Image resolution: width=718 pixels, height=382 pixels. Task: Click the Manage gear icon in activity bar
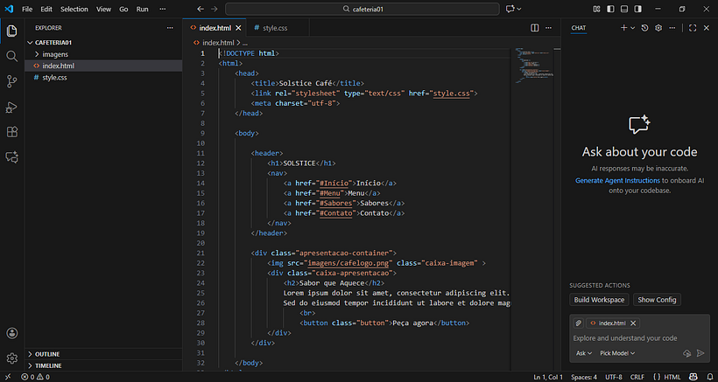[x=12, y=358]
